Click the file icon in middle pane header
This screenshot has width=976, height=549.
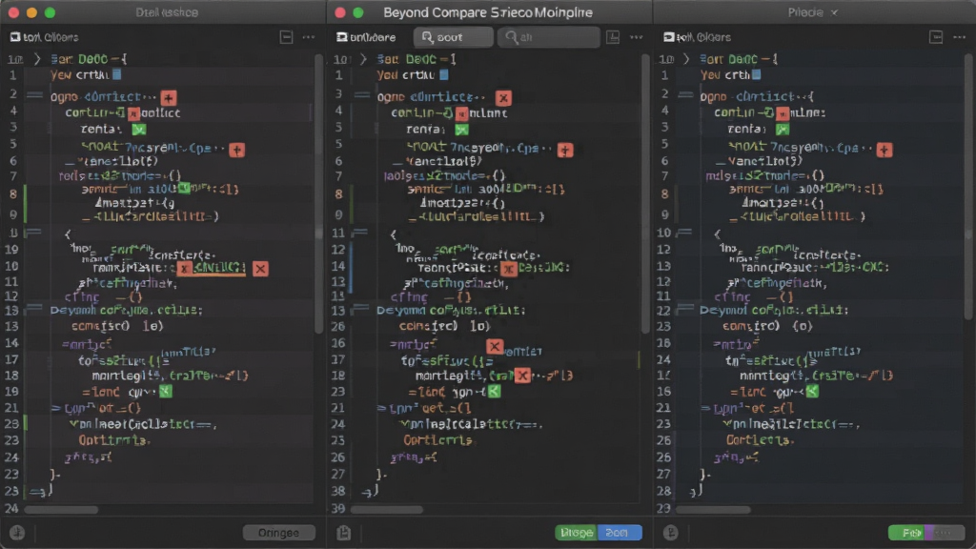pyautogui.click(x=342, y=37)
